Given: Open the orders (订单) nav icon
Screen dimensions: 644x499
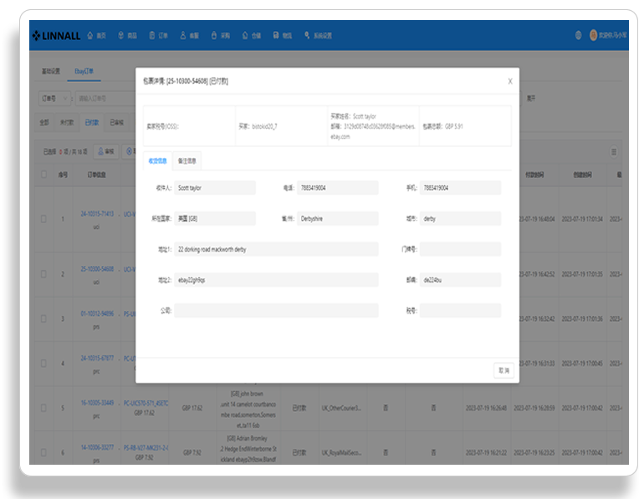Looking at the screenshot, I should pos(152,36).
